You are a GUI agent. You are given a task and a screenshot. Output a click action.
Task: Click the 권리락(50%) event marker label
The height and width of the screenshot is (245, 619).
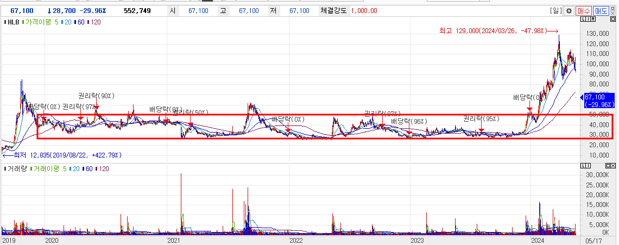[x=190, y=112]
